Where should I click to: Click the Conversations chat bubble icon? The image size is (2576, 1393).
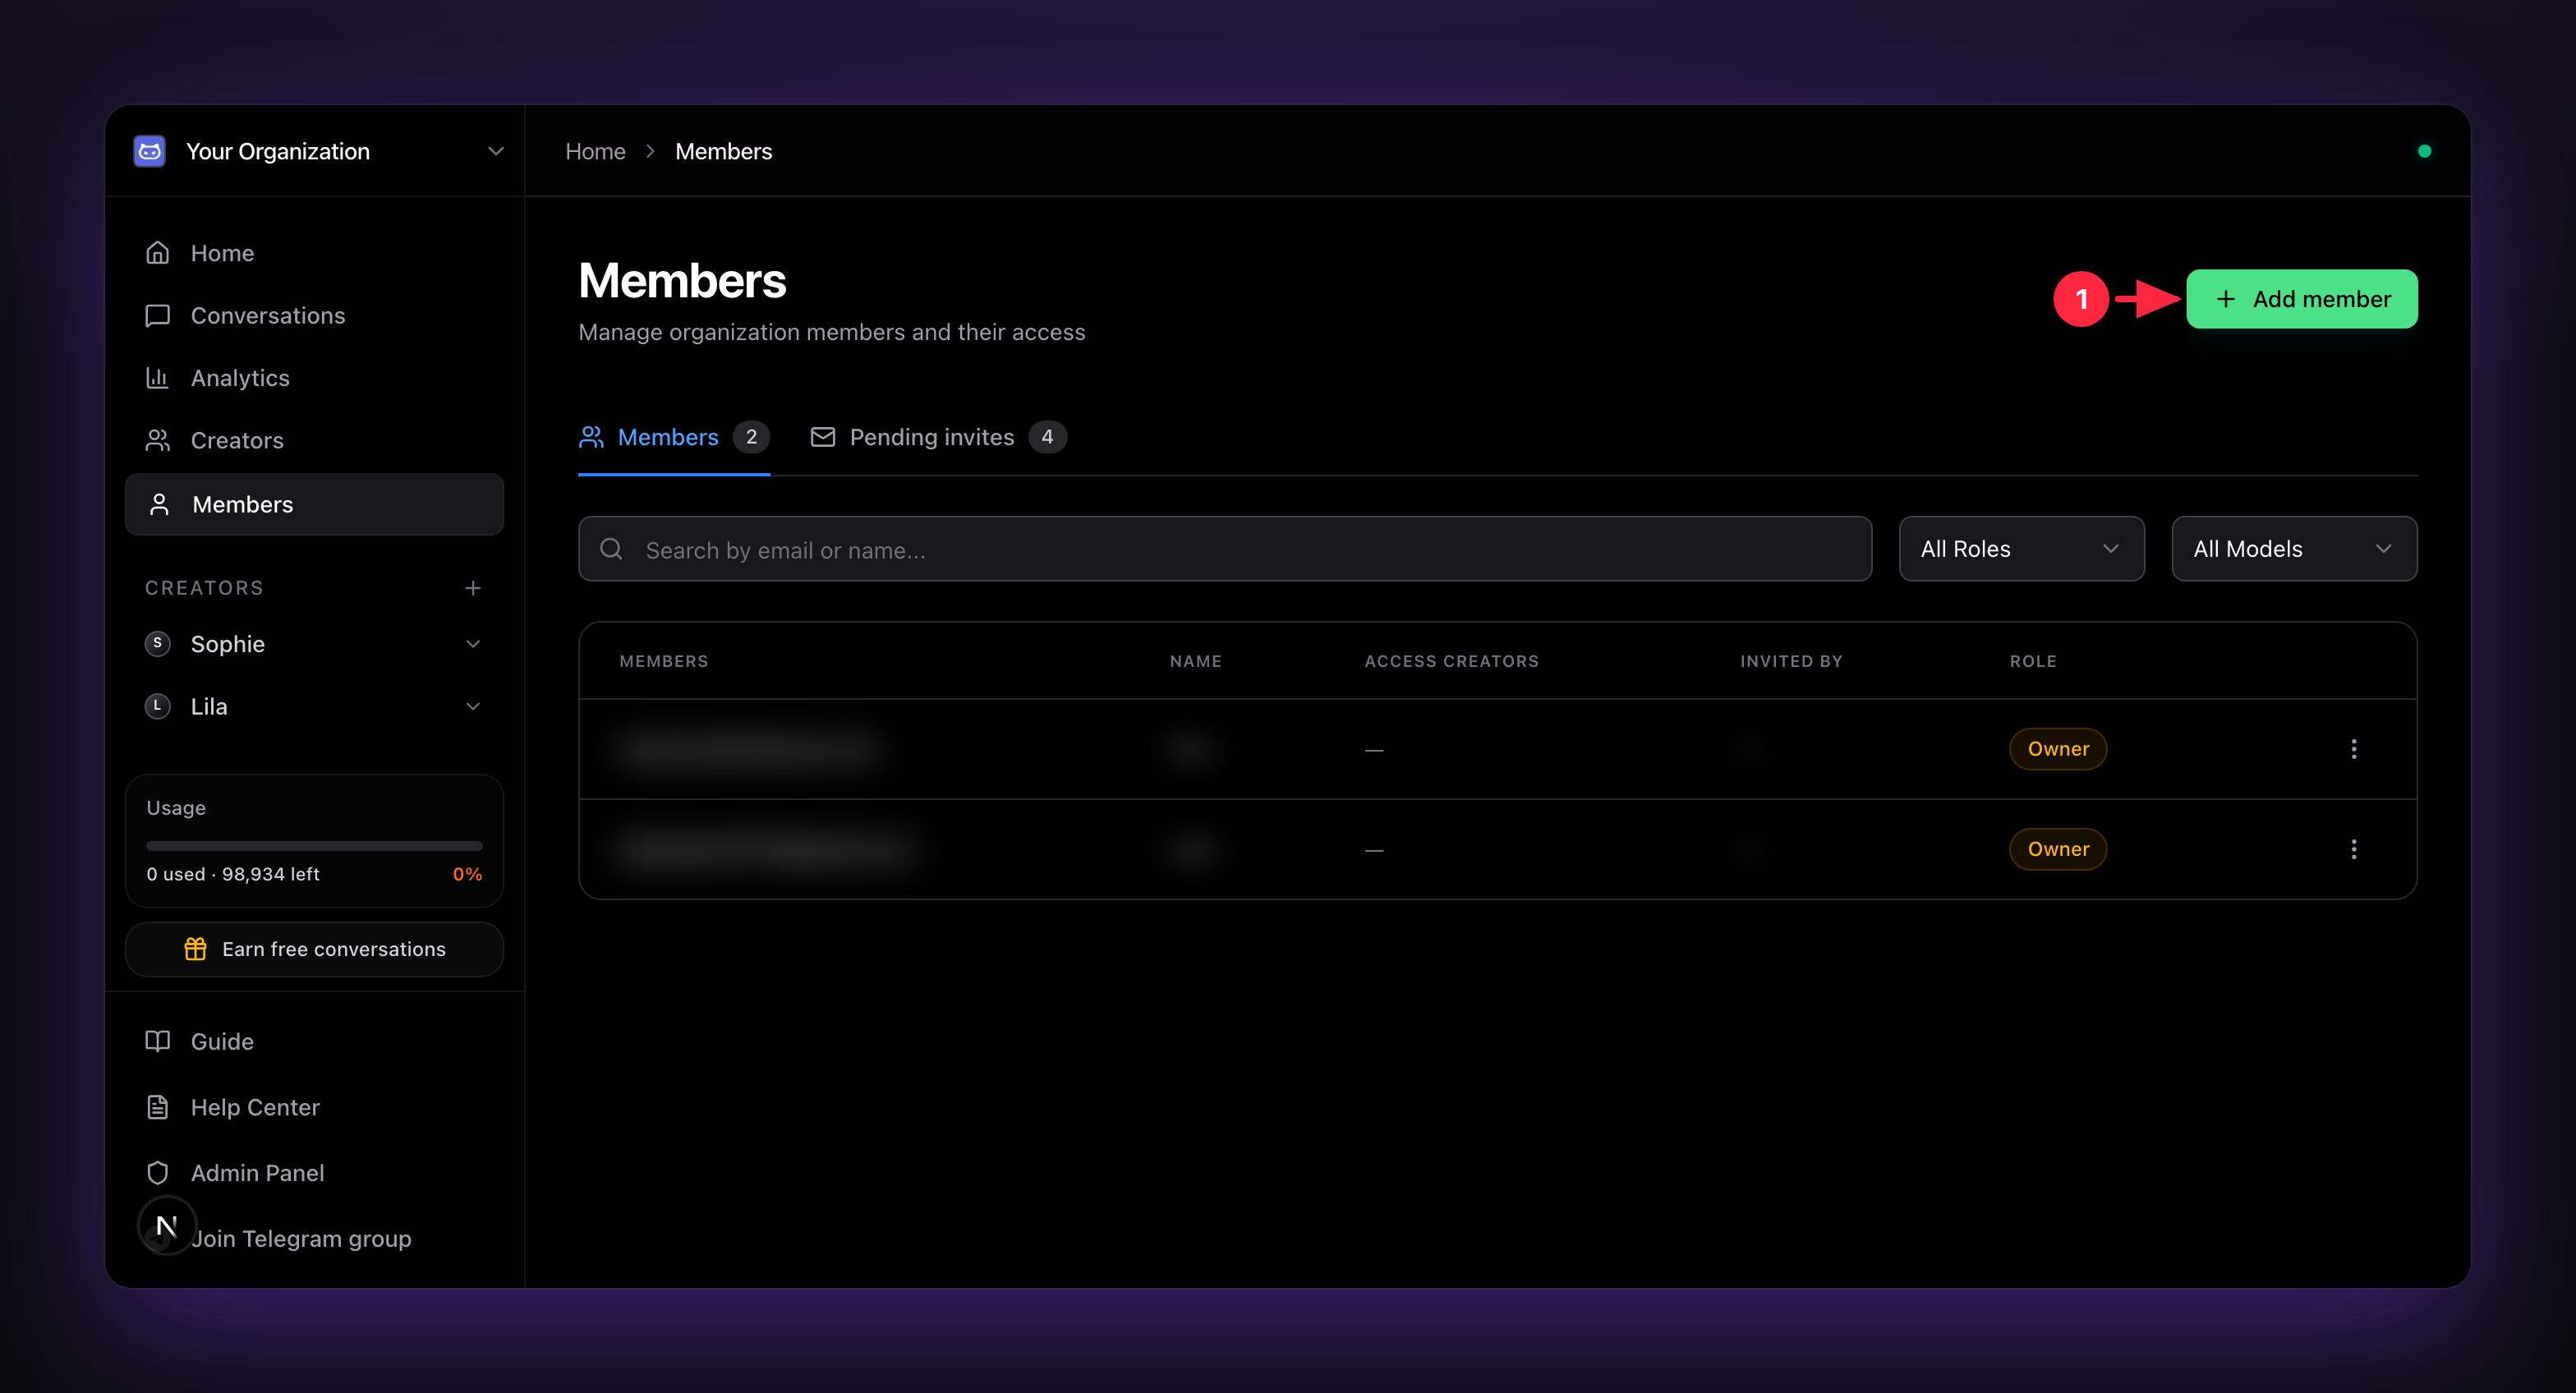158,316
